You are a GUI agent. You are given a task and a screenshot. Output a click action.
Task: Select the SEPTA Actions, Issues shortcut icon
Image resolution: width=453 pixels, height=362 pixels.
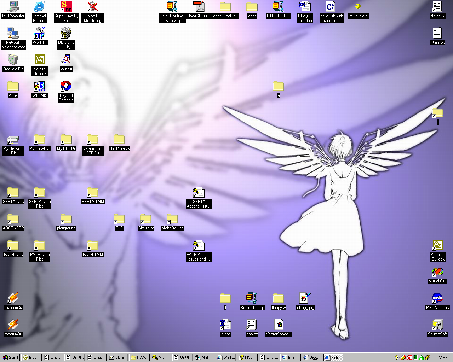(199, 193)
